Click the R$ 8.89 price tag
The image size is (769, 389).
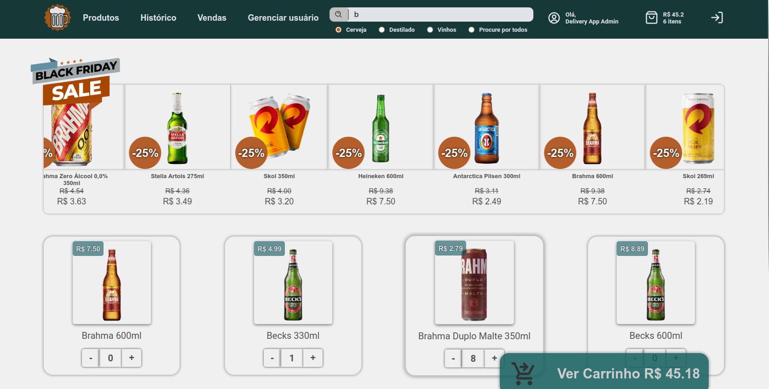click(x=632, y=249)
